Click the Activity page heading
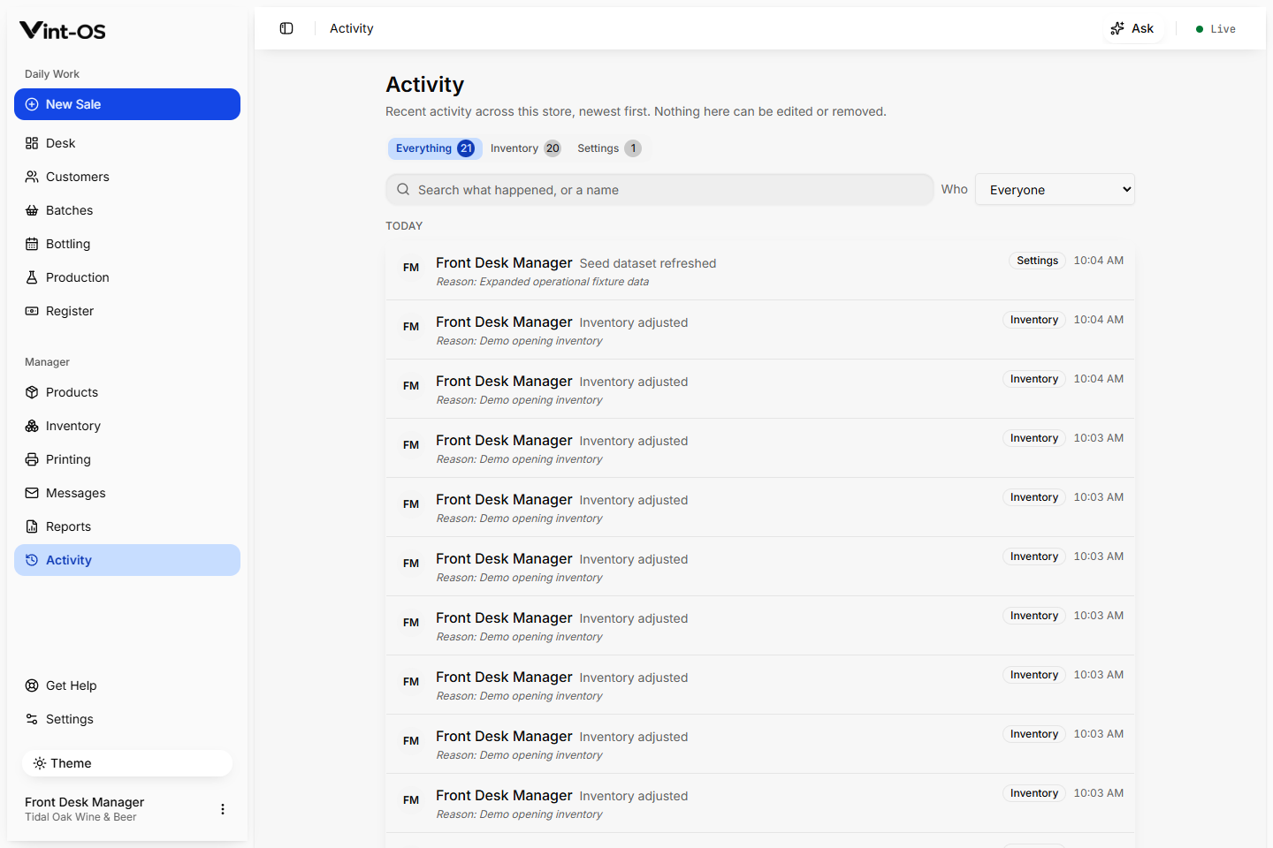This screenshot has width=1273, height=848. 425,84
